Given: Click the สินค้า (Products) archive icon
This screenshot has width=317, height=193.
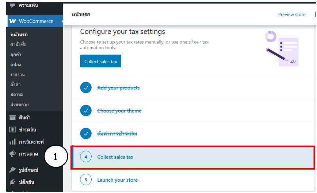Looking at the screenshot, I should click(12, 118).
